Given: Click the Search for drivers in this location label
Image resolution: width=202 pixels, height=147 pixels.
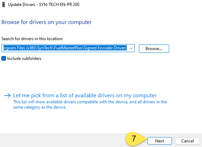Looking at the screenshot, I should (32, 39).
